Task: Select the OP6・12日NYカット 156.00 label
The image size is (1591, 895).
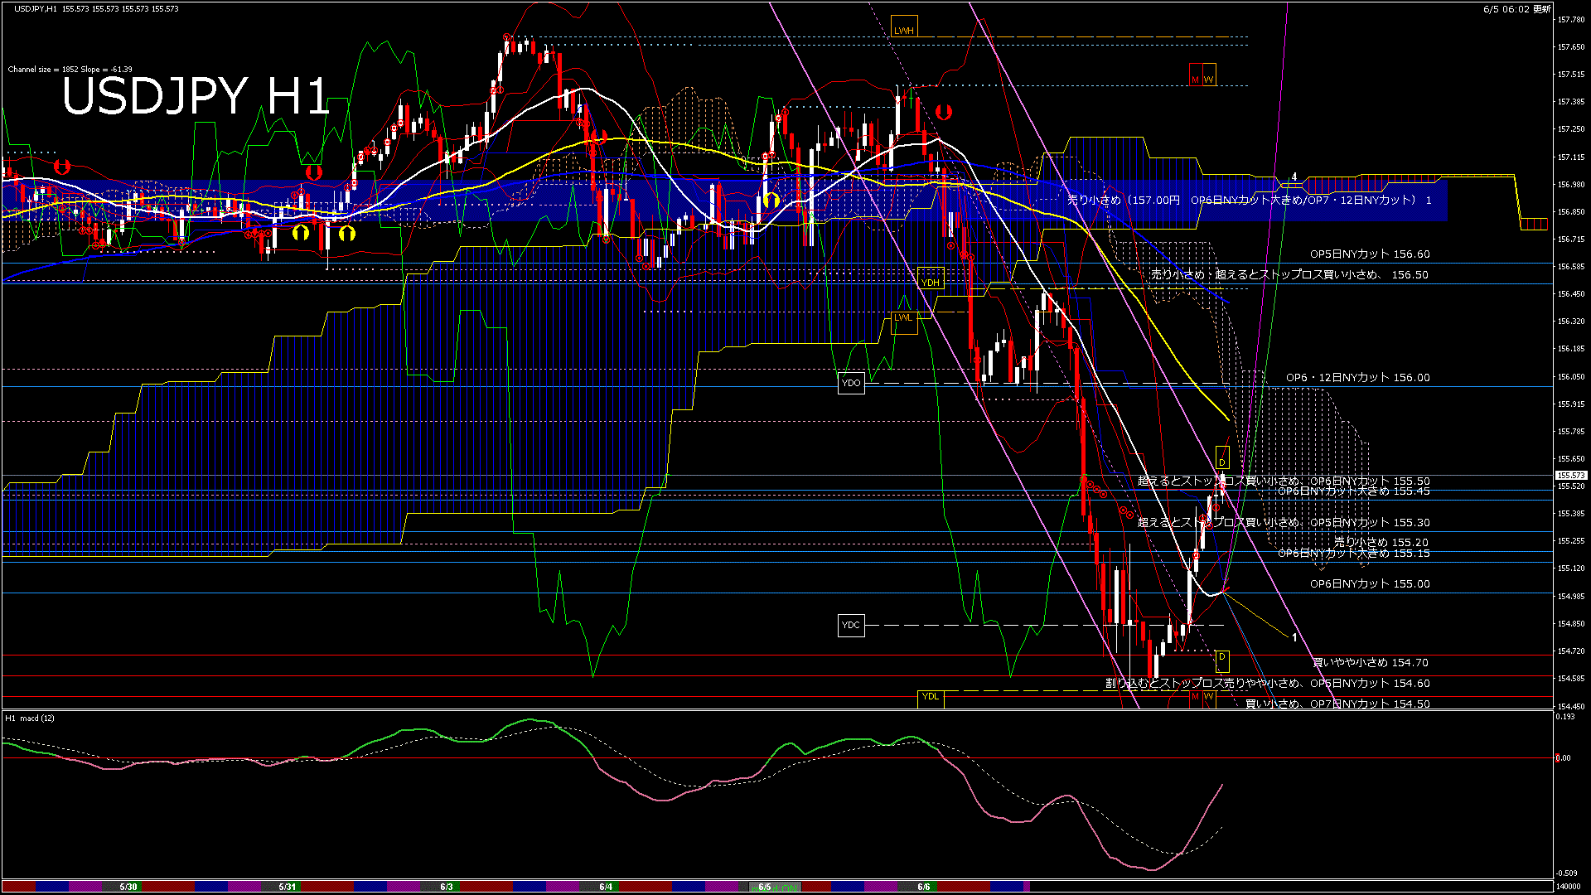Action: pos(1358,377)
